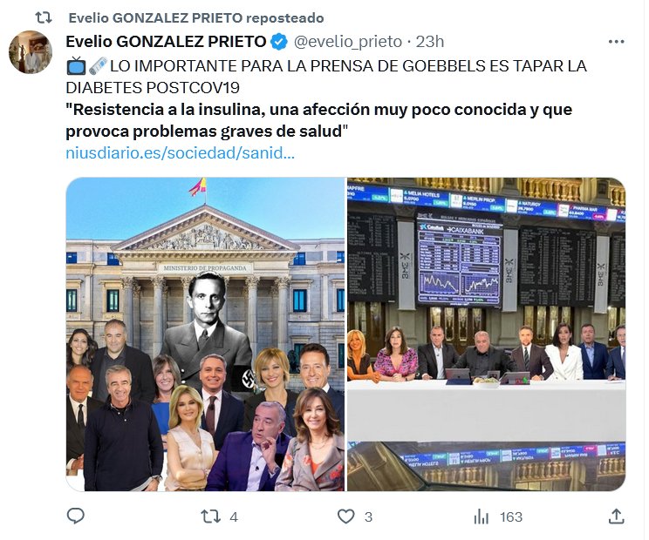Like the tweet with the heart icon
This screenshot has height=540, width=649.
pyautogui.click(x=346, y=516)
